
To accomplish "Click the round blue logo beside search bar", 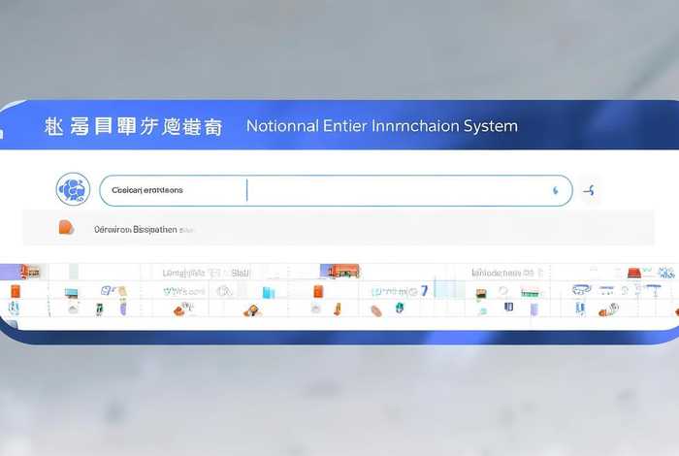I will (x=73, y=189).
